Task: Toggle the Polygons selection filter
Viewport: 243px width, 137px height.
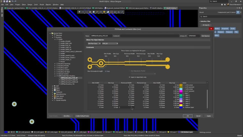Action: pos(229,32)
